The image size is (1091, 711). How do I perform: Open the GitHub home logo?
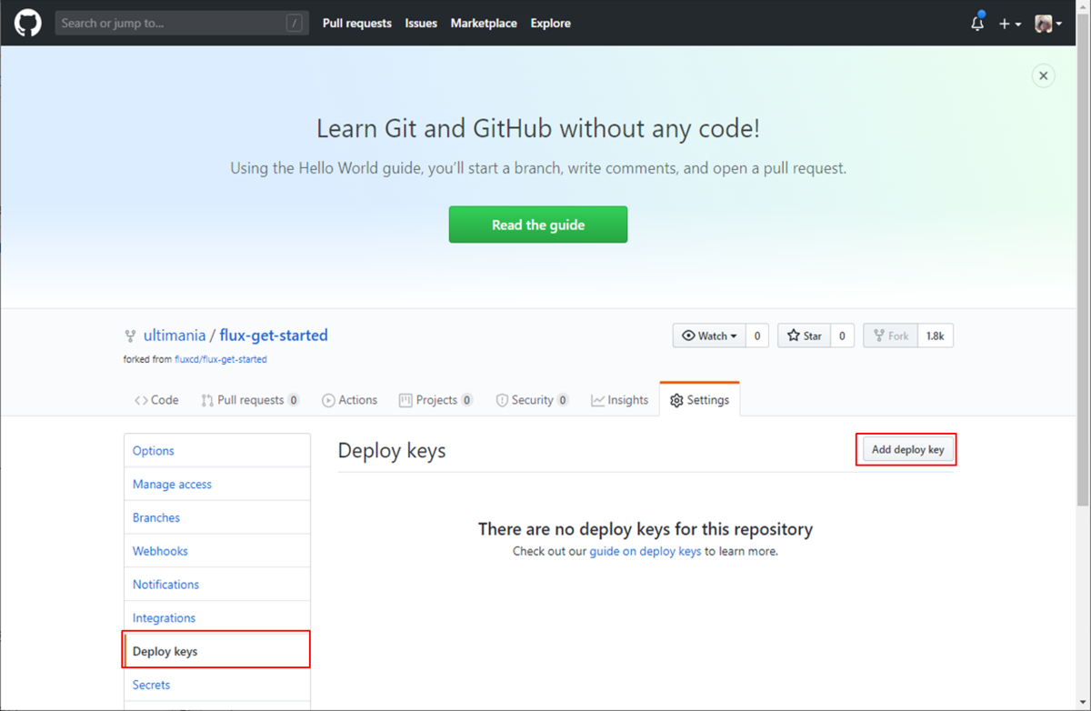[x=27, y=23]
